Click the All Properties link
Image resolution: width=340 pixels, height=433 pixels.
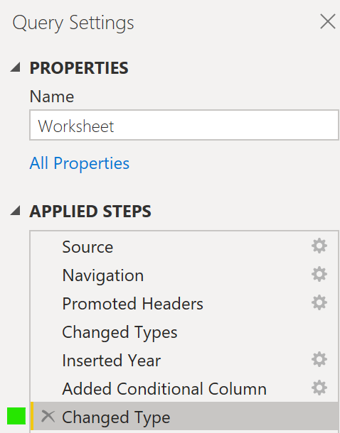[80, 163]
